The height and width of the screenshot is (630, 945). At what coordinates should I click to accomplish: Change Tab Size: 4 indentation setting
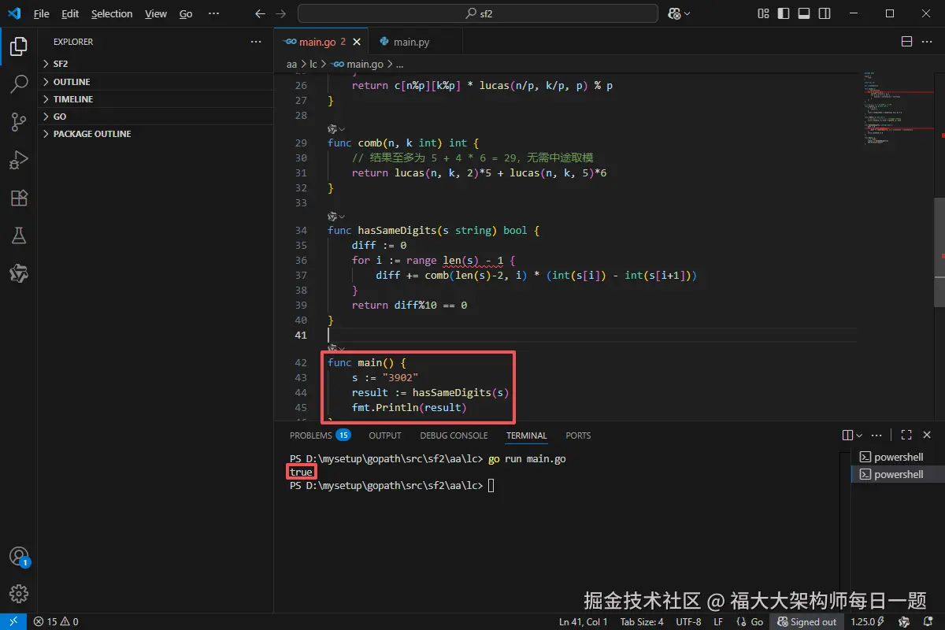pyautogui.click(x=642, y=621)
